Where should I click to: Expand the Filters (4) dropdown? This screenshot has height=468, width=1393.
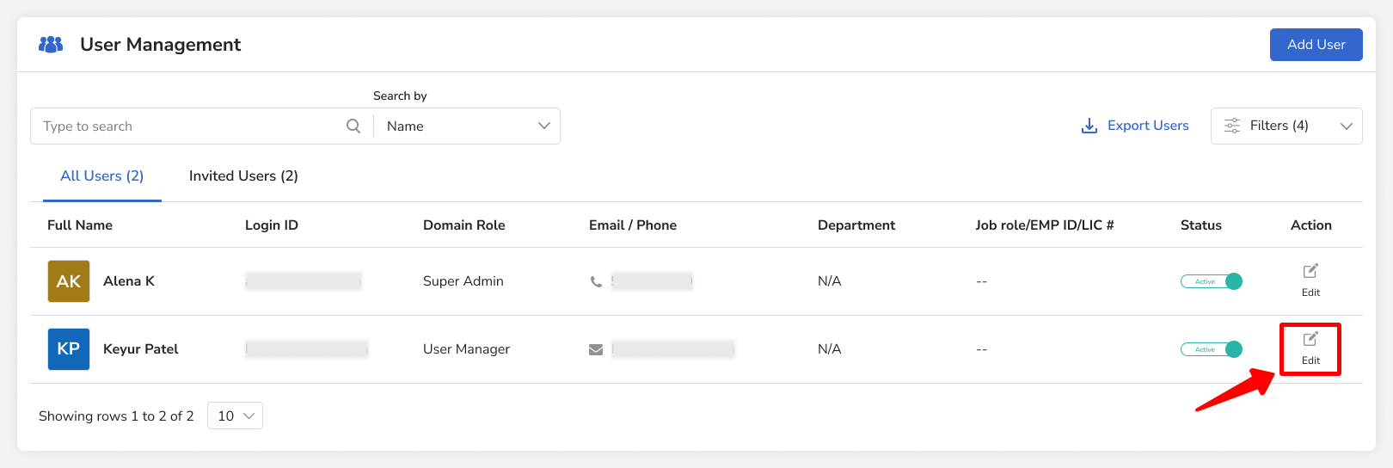pos(1346,126)
